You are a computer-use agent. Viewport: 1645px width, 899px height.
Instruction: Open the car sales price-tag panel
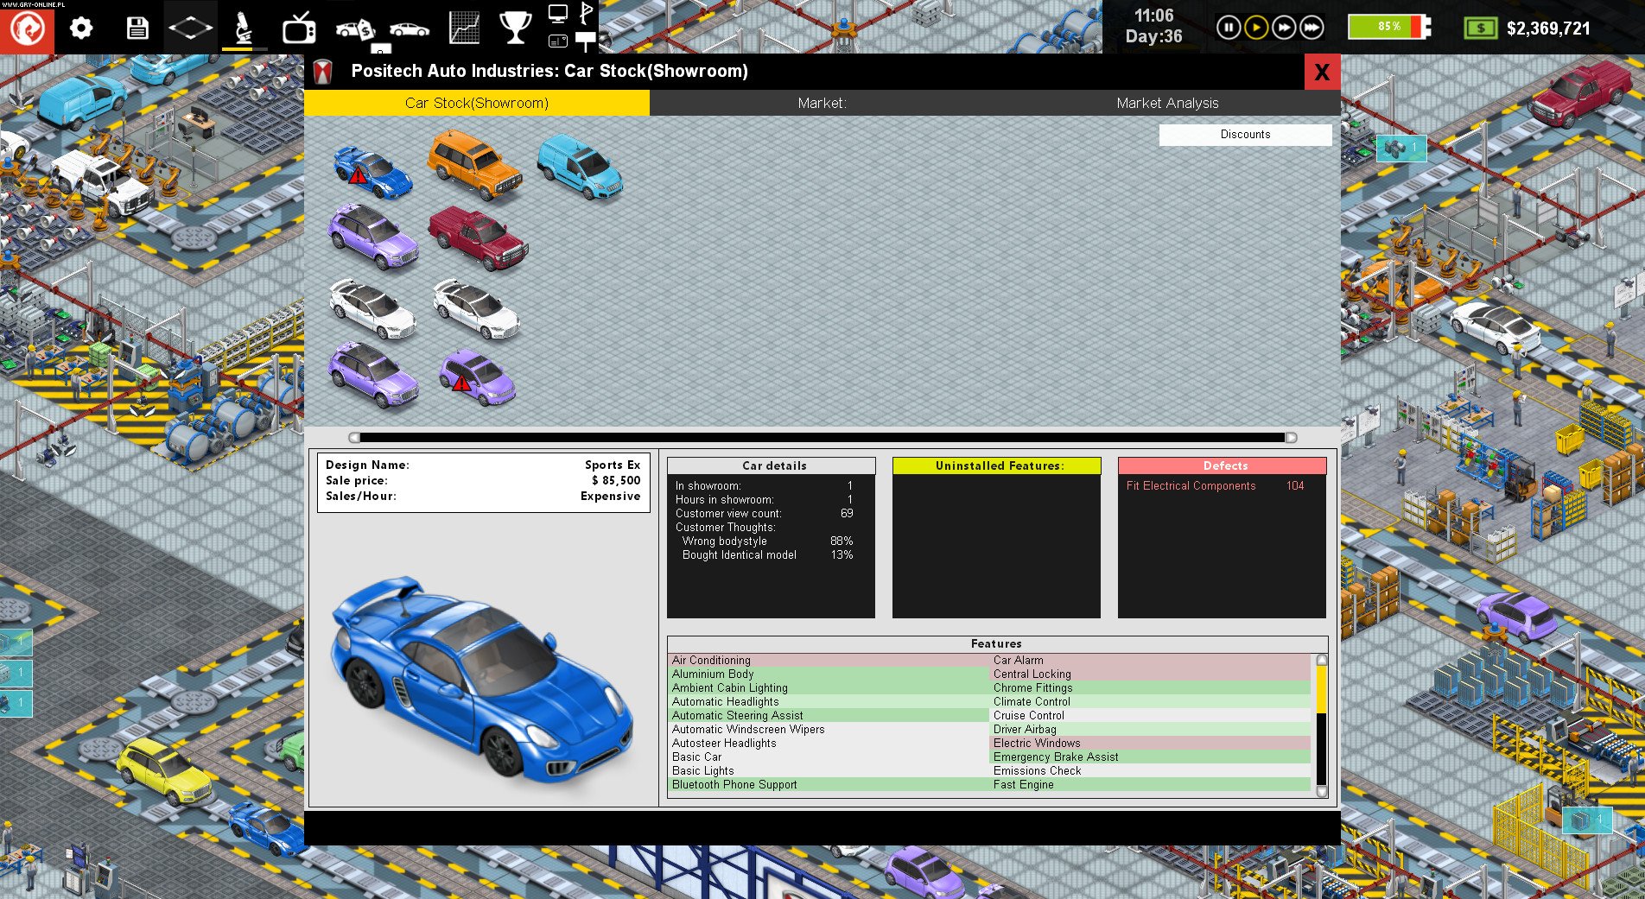point(356,27)
